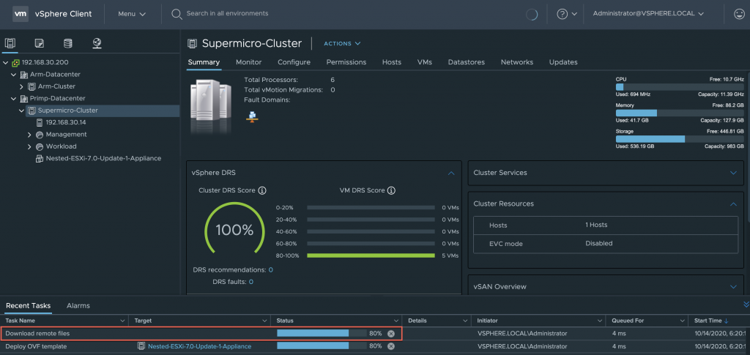750x355 pixels.
Task: Open the cluster ACTIONS dropdown
Action: coord(342,44)
